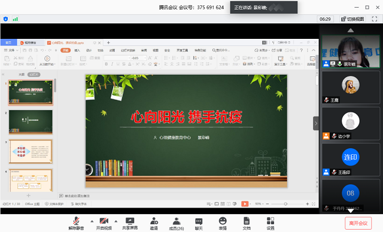Select the 插入 ribbon tab
This screenshot has width=383, height=232.
click(x=77, y=50)
